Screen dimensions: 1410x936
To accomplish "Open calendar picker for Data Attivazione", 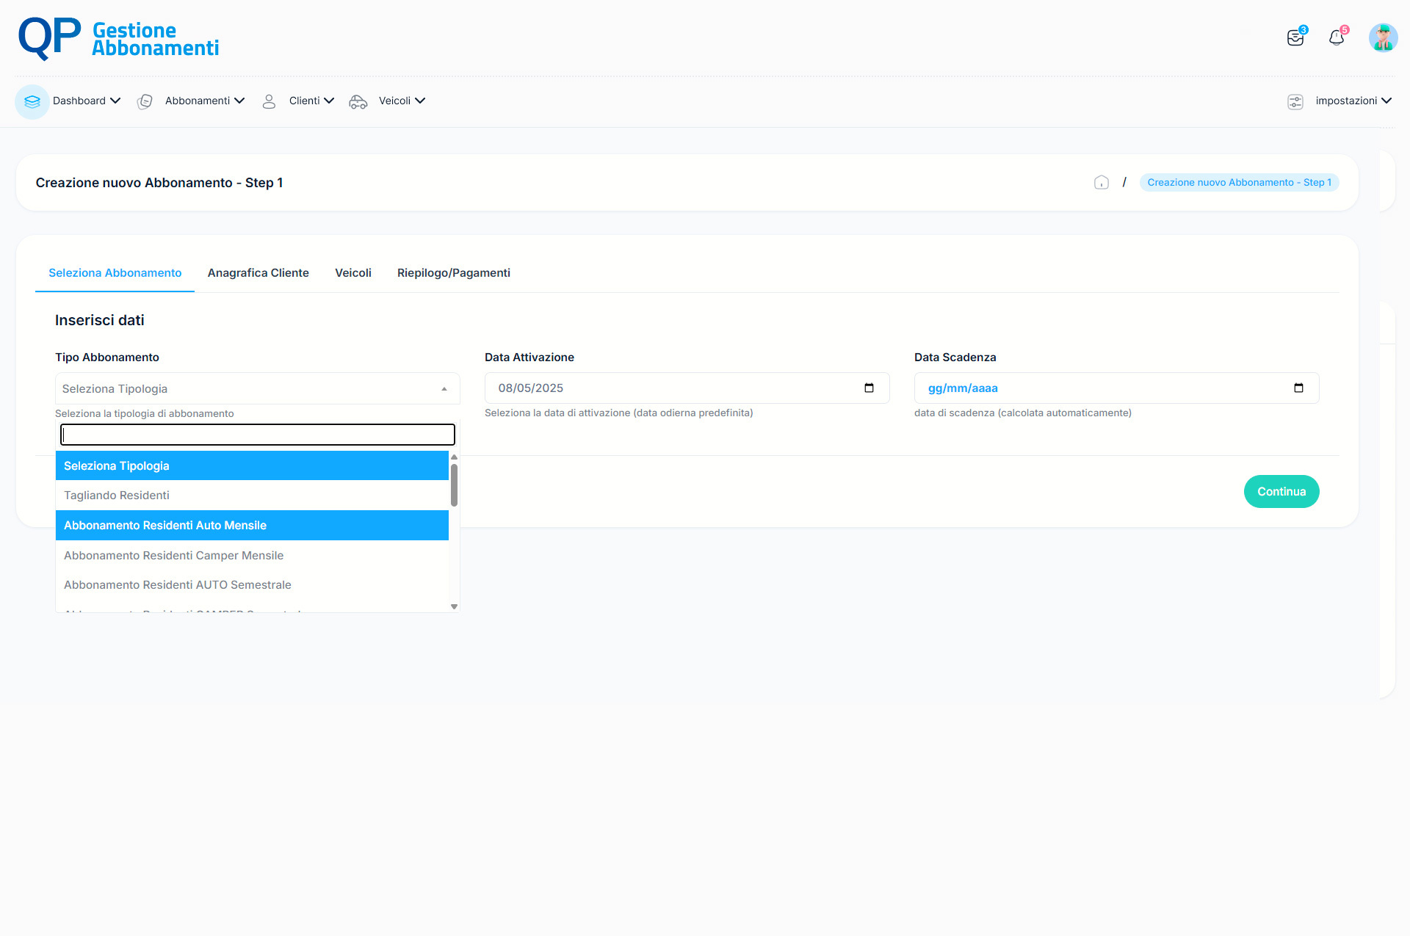I will coord(869,388).
